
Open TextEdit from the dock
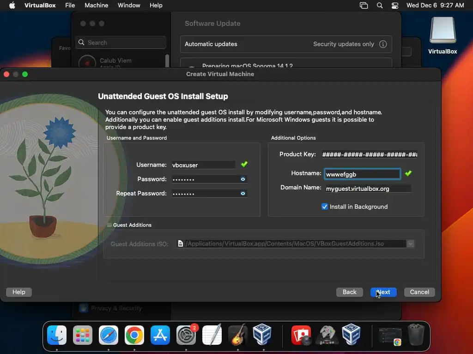tap(212, 335)
